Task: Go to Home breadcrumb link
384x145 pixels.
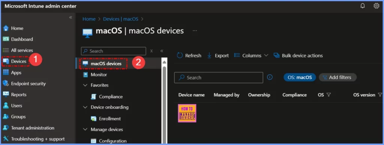Action: click(x=89, y=19)
